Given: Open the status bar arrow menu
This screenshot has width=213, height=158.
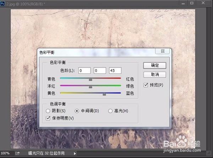Looking at the screenshot, I should click(75, 154).
